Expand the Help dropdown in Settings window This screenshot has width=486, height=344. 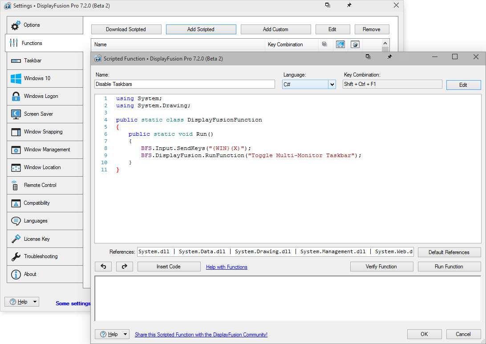(35, 302)
